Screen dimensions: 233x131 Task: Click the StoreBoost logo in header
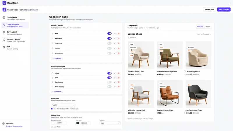tap(4, 3)
